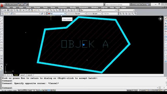Click the star Favorites icon in title bar

pos(143,4)
